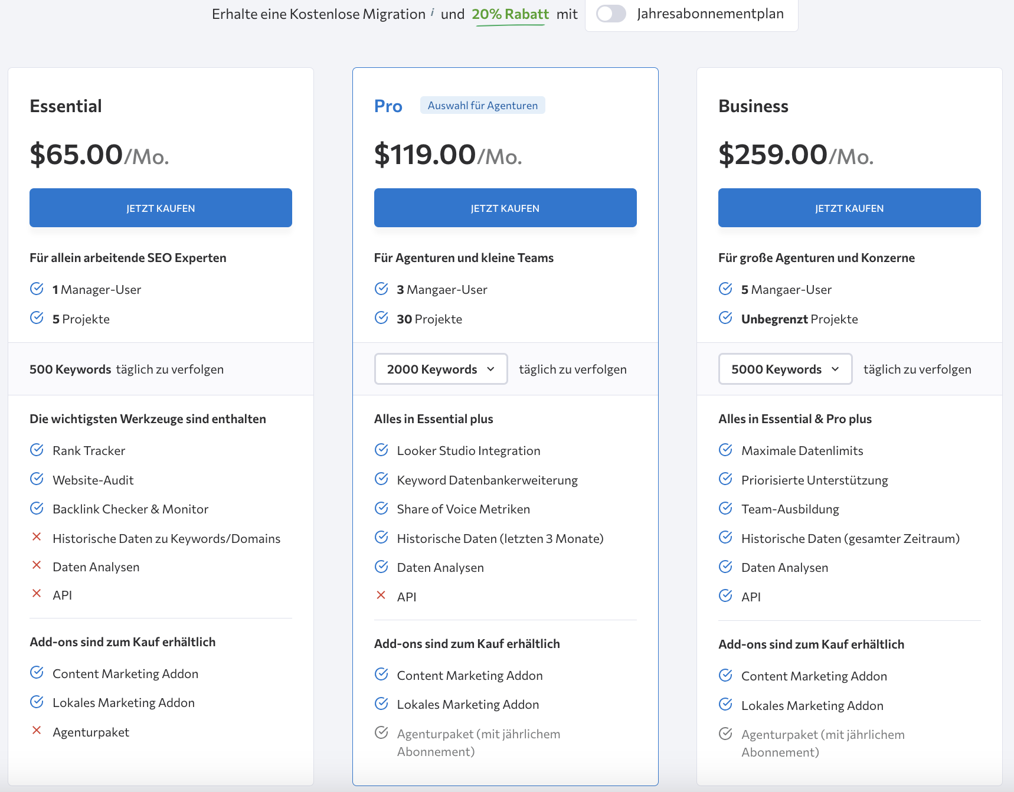Click the grey check icon beside Pro's Agenturpaket
Screen dimensions: 1014x792
tap(381, 732)
